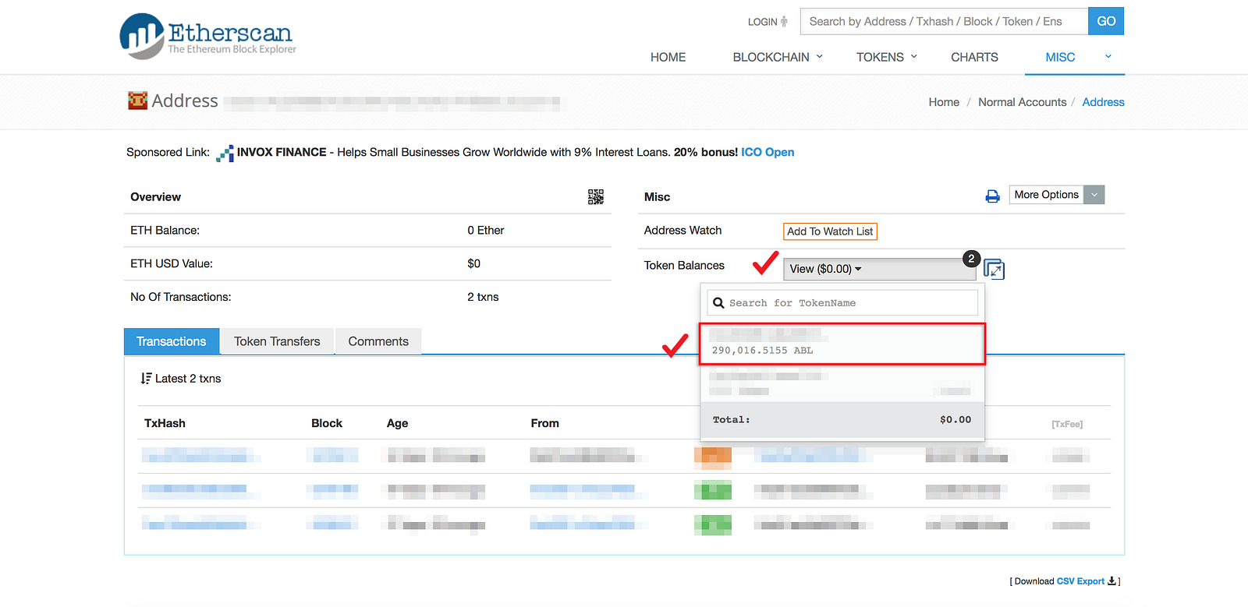This screenshot has width=1248, height=607.
Task: Click the GO search button
Action: pos(1106,21)
